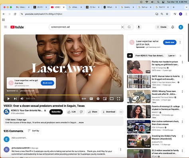This screenshot has height=158, width=189.
Task: Play the video with play button
Action: coord(8,99)
